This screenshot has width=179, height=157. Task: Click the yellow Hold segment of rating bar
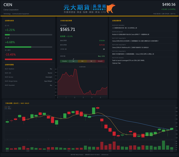click(82, 61)
